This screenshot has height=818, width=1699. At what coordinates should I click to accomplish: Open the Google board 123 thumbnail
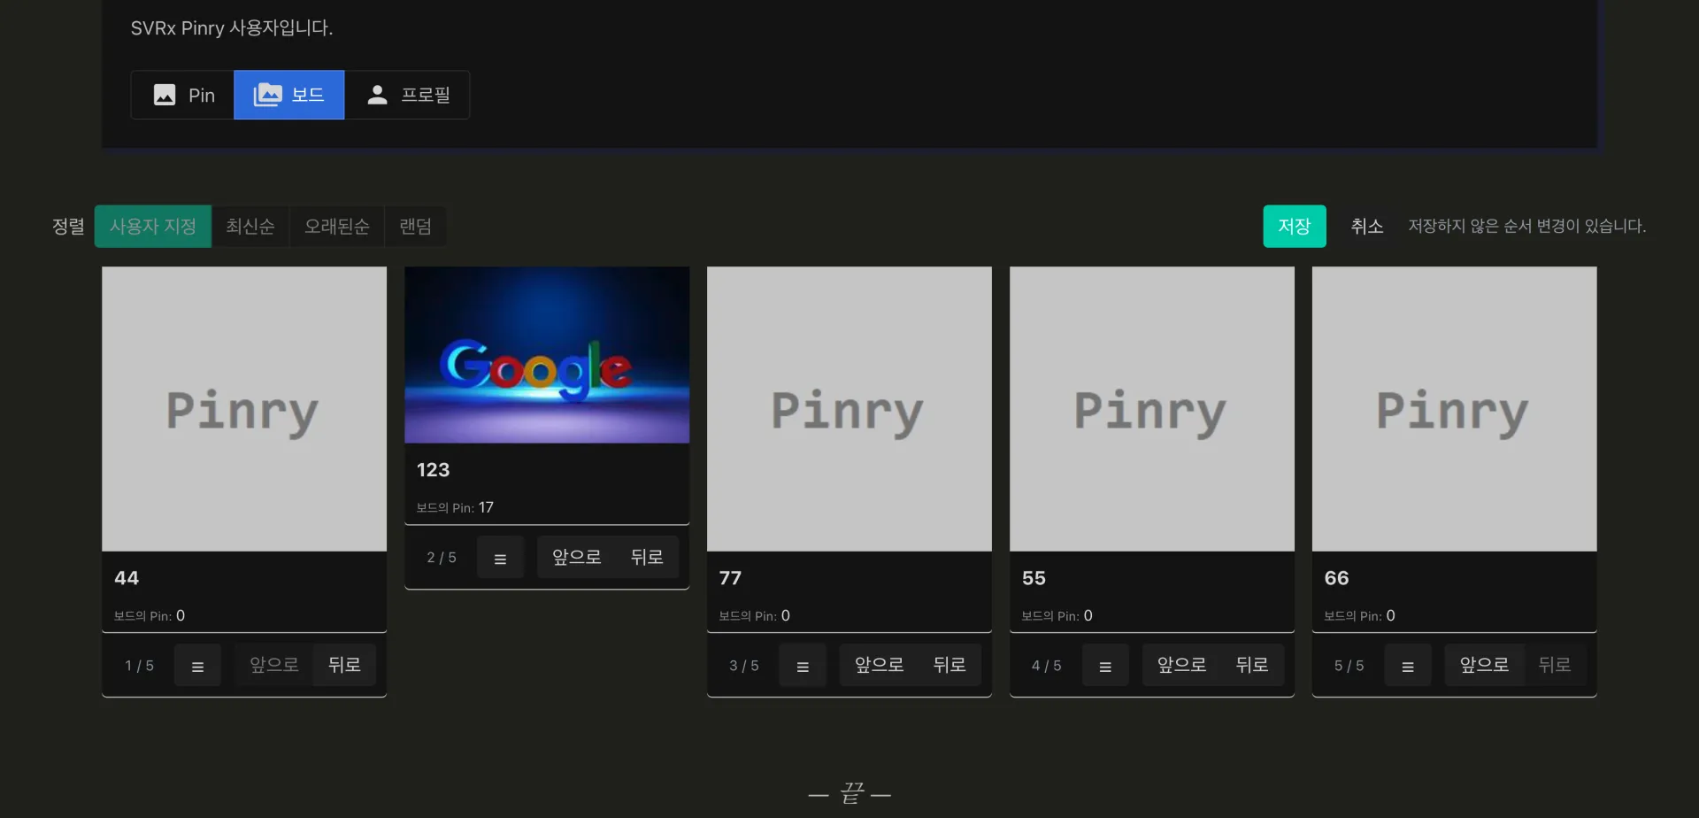click(547, 355)
